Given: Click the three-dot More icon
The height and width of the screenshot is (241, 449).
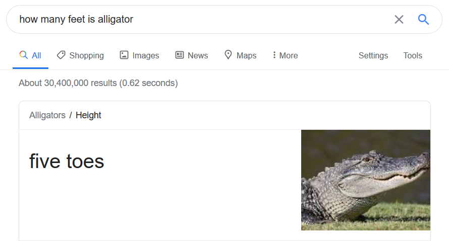Looking at the screenshot, I should tap(274, 55).
